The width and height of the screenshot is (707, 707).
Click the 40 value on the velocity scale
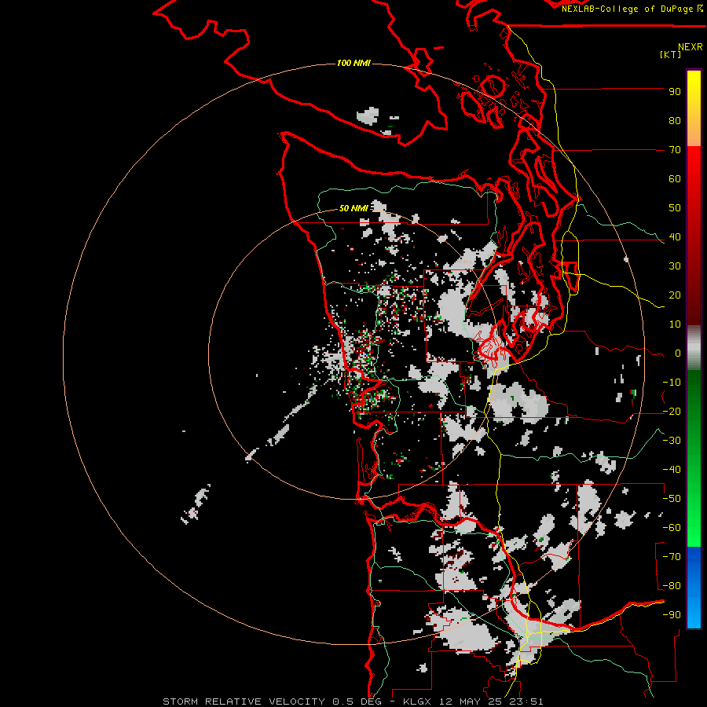(675, 237)
